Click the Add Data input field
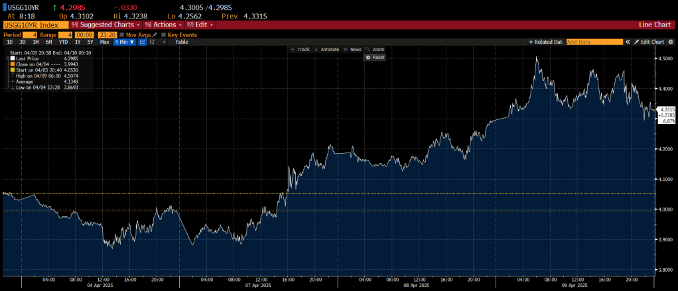Screen dimensions: 678x291 click(x=594, y=42)
